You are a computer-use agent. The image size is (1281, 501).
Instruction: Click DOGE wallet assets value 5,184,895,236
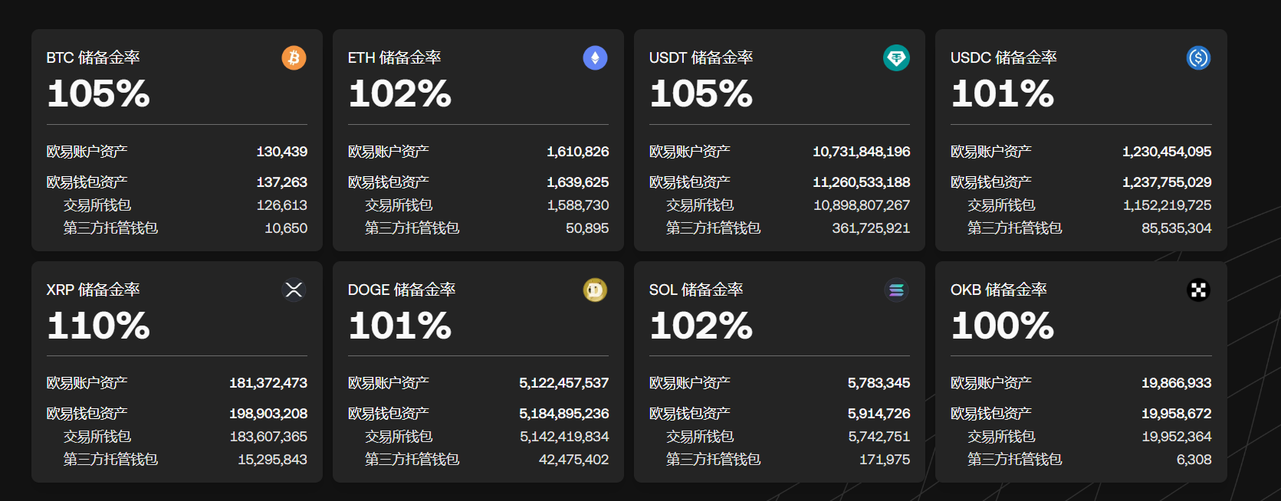[564, 414]
